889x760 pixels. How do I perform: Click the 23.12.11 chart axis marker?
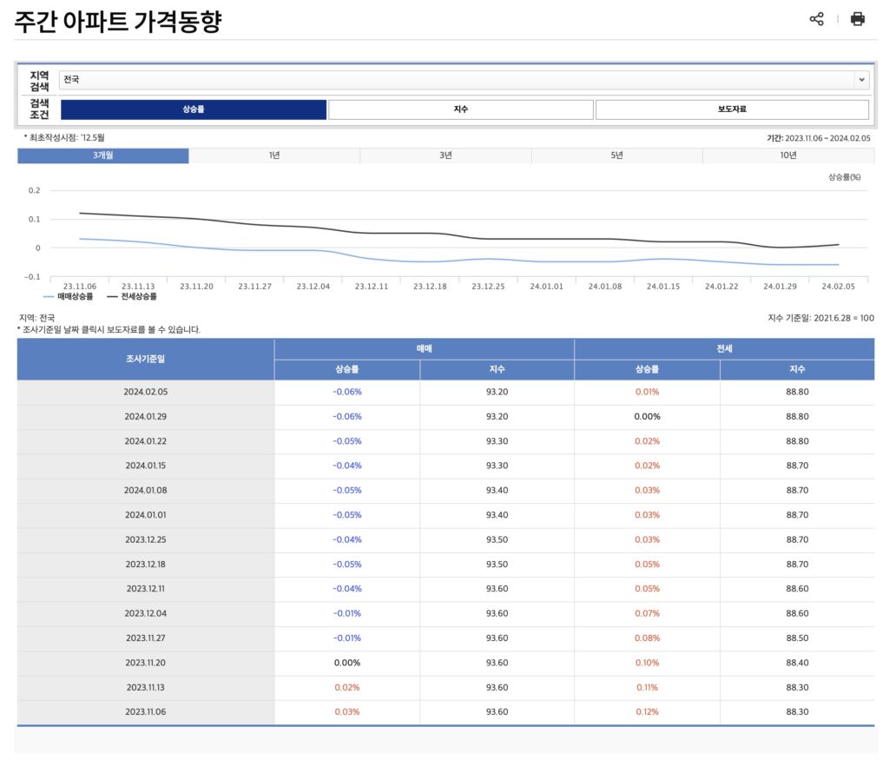click(371, 286)
